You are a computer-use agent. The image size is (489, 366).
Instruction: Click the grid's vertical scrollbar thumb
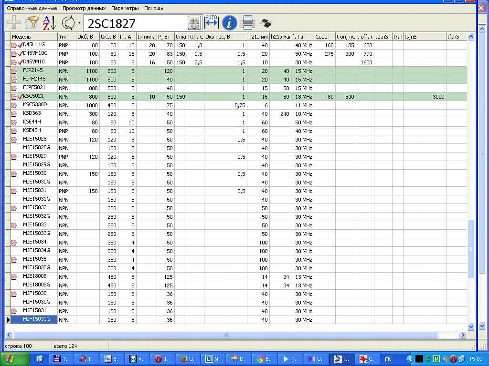[471, 249]
